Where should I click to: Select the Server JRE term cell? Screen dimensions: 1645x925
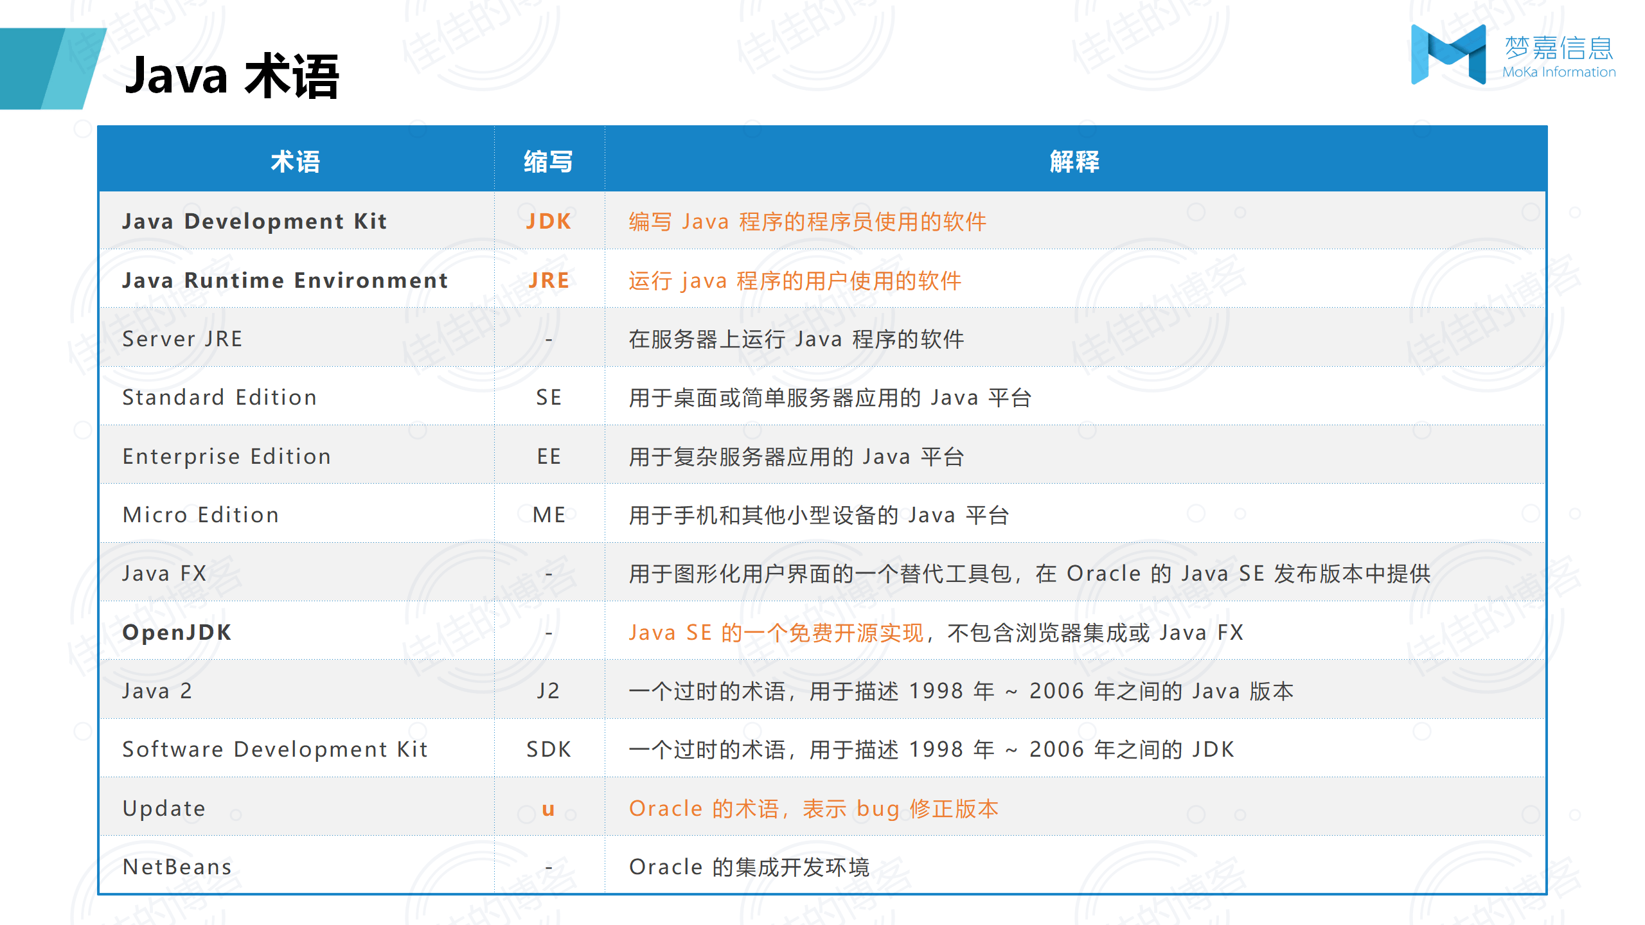[x=182, y=339]
